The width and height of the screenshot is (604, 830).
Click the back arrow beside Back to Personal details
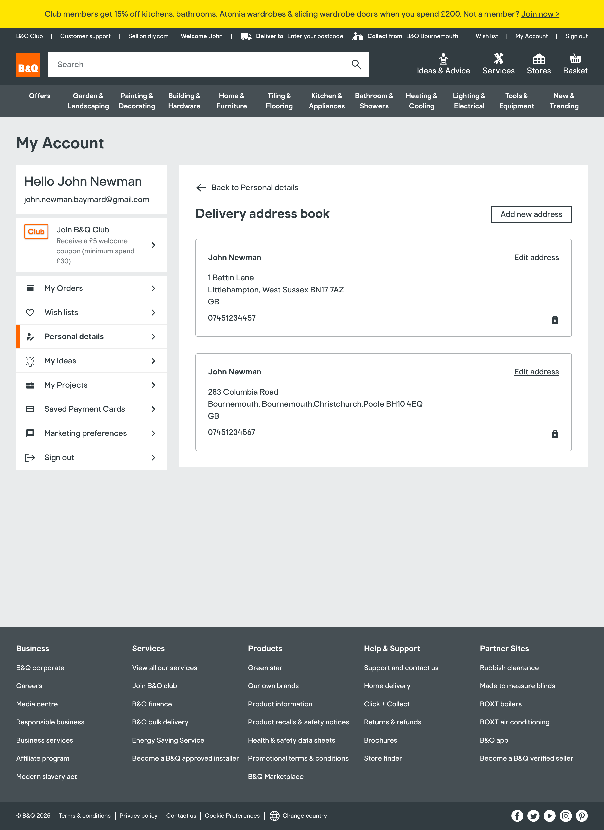(x=201, y=187)
